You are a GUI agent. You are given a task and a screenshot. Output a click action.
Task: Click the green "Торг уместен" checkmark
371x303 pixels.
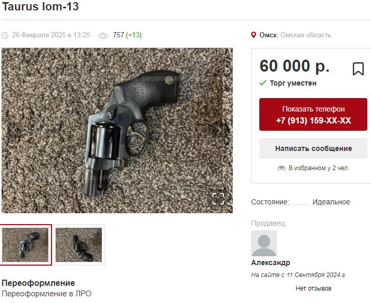tap(263, 83)
